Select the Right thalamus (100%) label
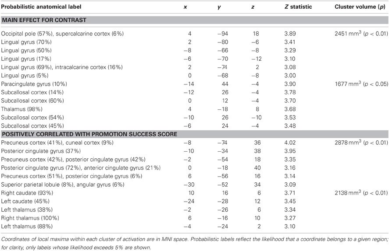The image size is (389, 251). [30, 218]
